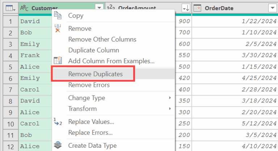Click the 550 order amount cell
Screen dimensions: 278x151
[x=183, y=55]
